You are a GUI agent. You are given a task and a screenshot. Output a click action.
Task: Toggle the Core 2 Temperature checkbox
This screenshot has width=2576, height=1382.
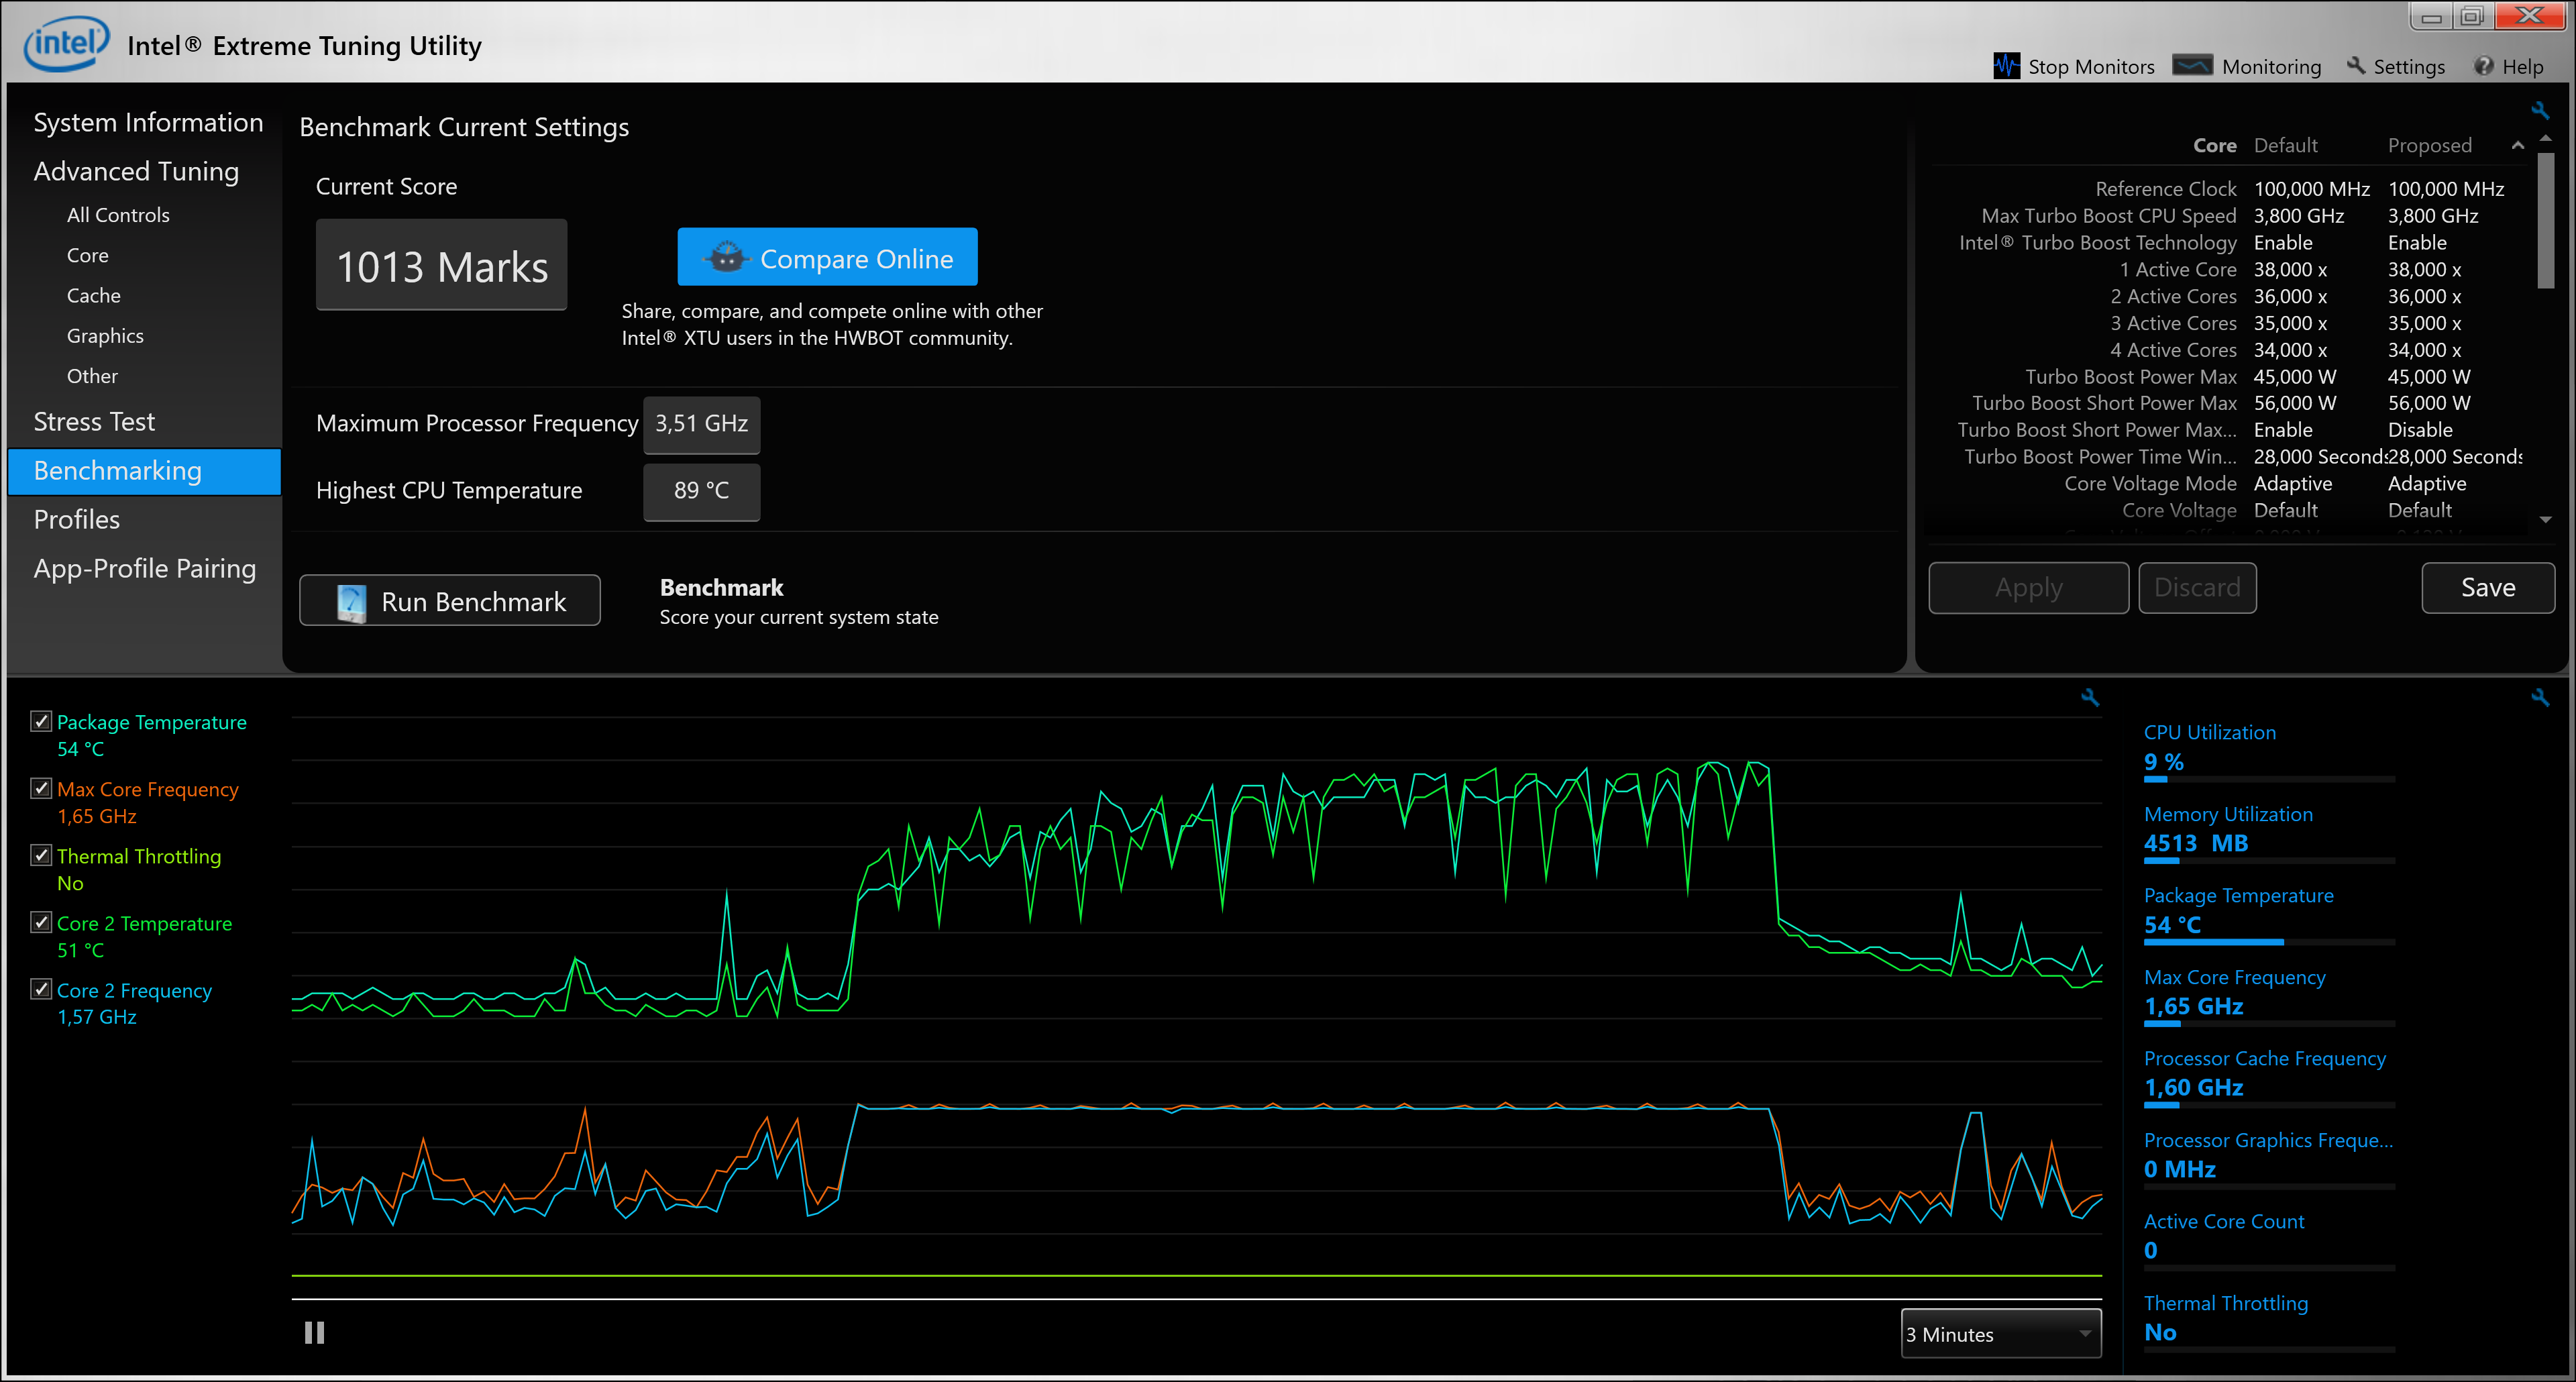[x=41, y=922]
